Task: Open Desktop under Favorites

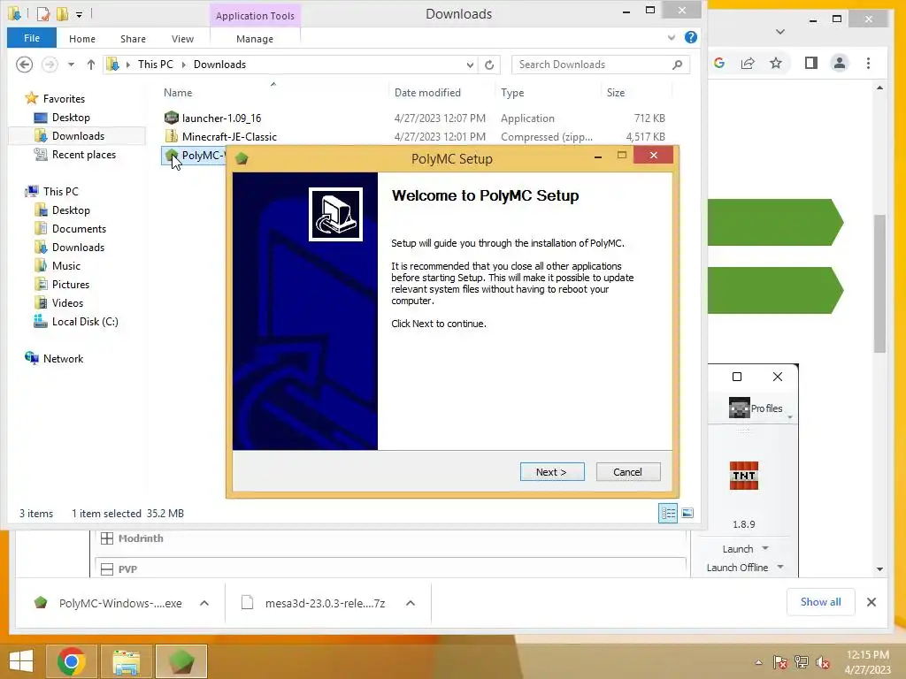Action: [x=71, y=118]
